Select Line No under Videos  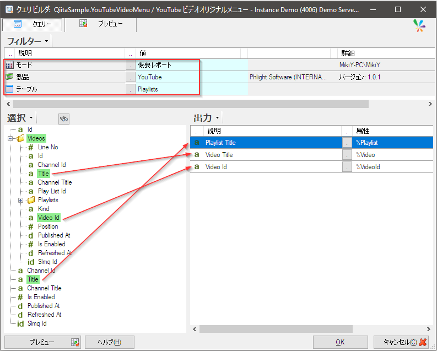click(x=48, y=147)
